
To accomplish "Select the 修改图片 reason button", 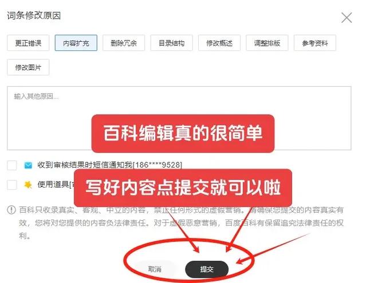I will [x=28, y=67].
